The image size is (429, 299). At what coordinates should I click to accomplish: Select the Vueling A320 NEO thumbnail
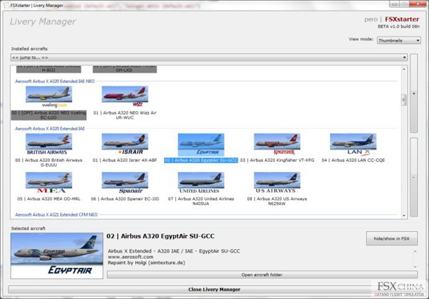click(x=49, y=97)
